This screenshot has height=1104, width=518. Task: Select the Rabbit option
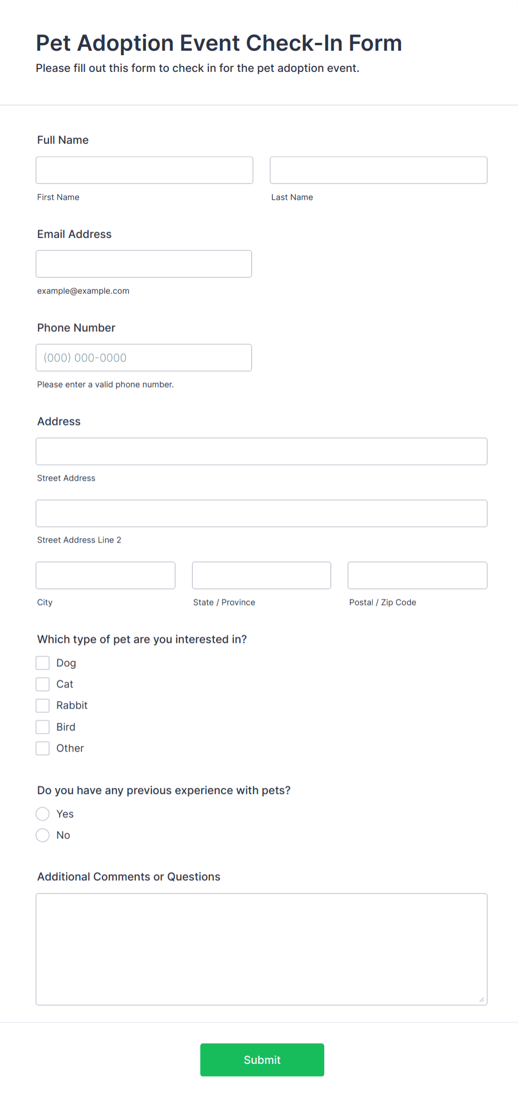[42, 705]
